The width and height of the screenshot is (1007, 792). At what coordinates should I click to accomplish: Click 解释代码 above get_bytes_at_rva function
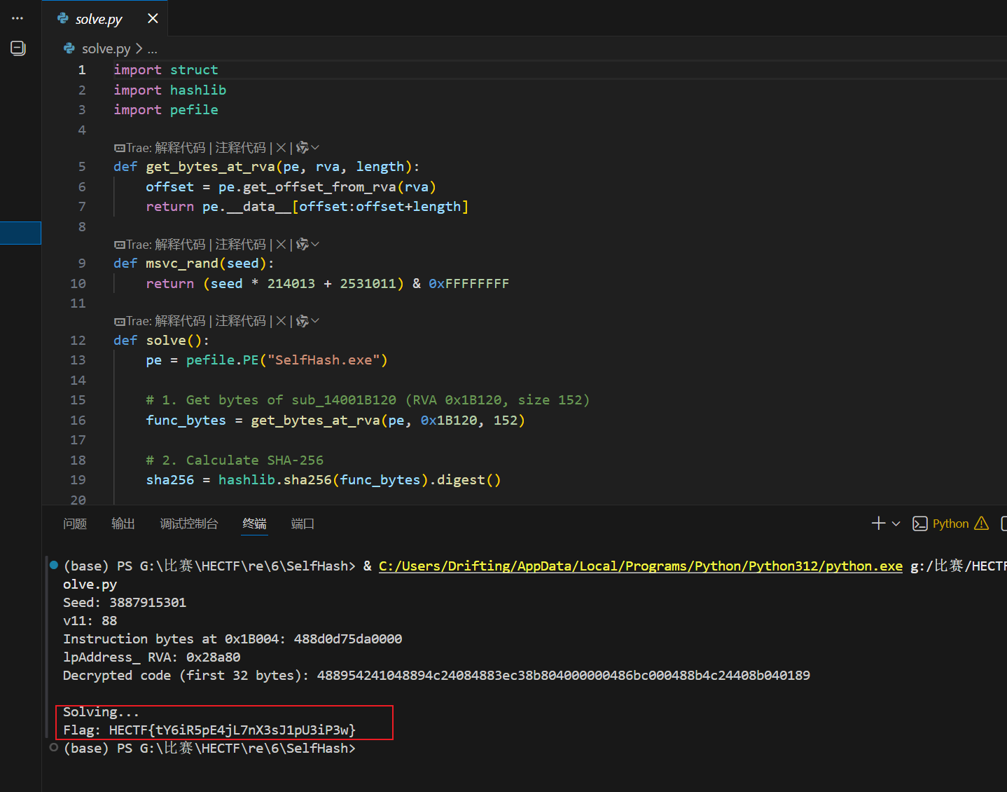click(x=180, y=148)
